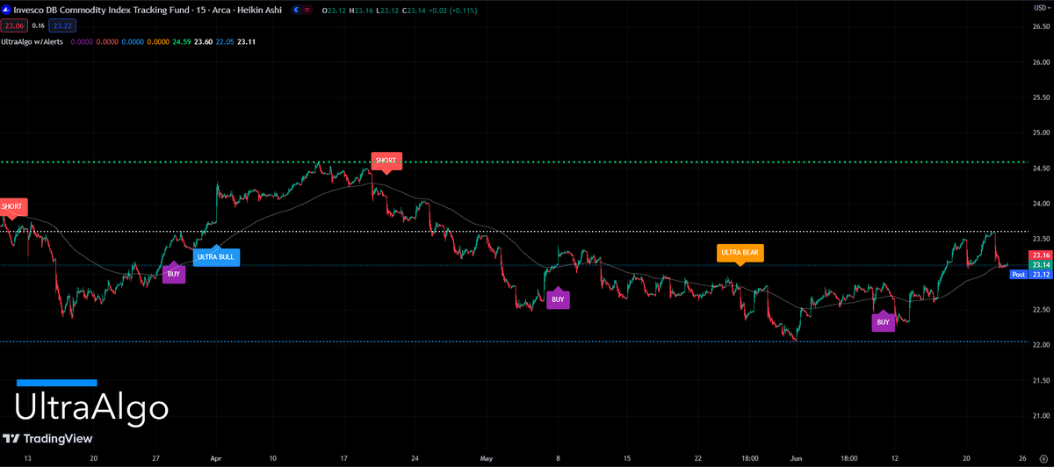1054x467 pixels.
Task: Click the blue 23.22 buy price button
Action: point(62,25)
